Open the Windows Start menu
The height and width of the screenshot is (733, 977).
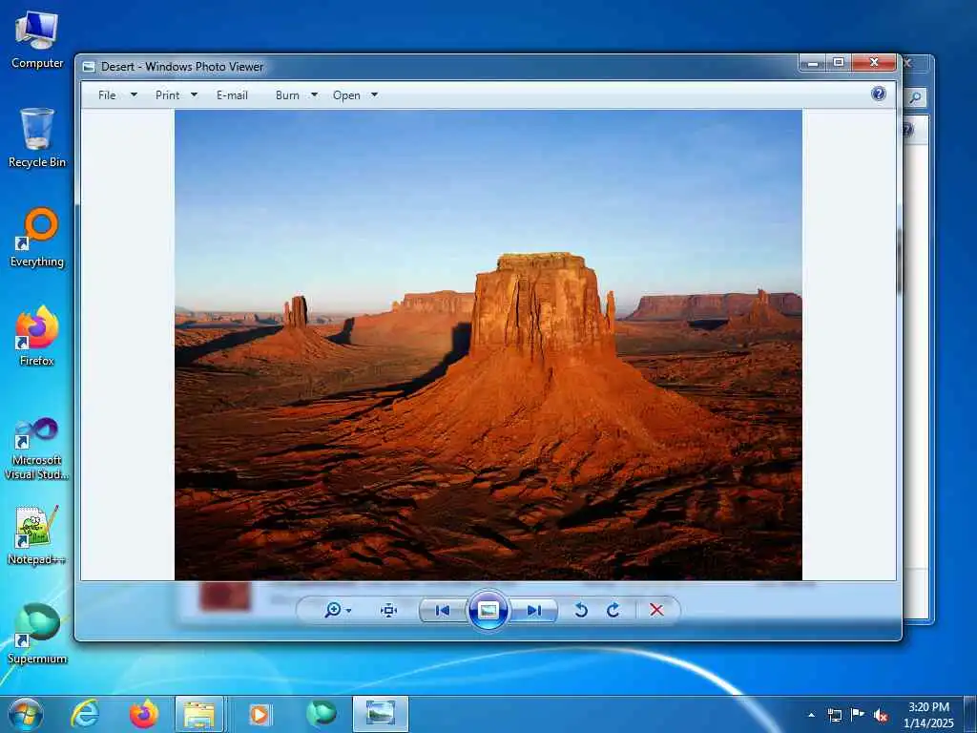point(26,714)
